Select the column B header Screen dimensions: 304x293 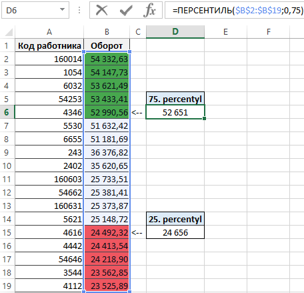tap(107, 32)
